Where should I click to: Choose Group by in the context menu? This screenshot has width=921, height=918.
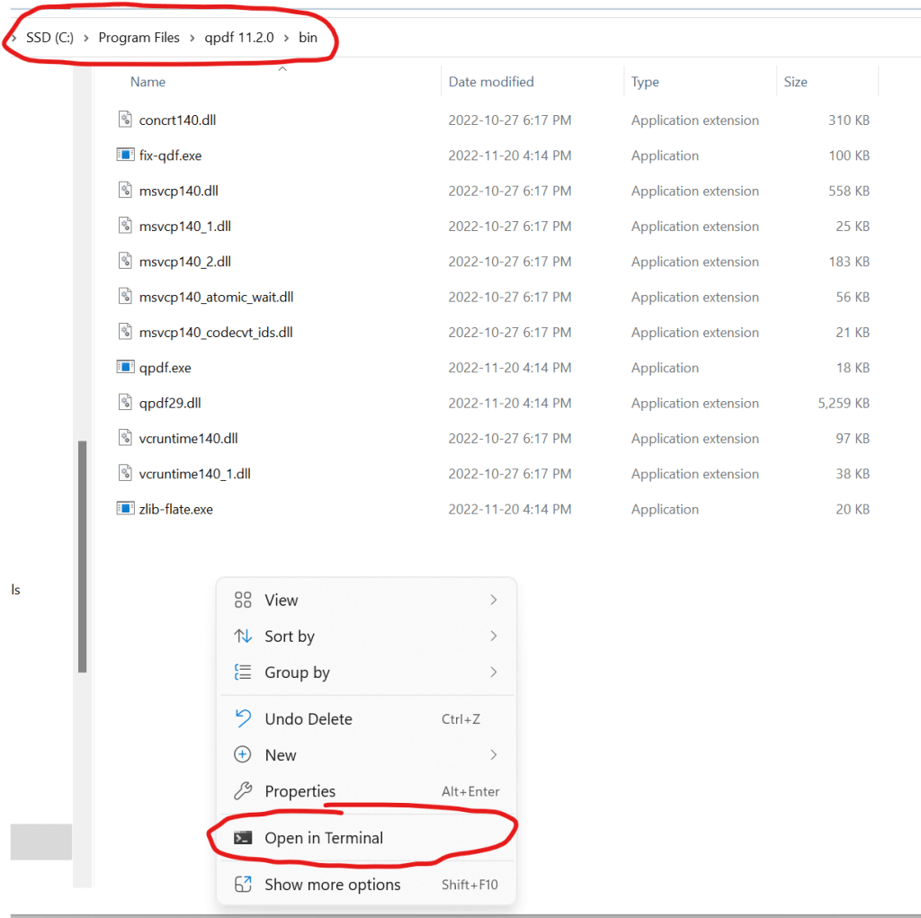[367, 672]
